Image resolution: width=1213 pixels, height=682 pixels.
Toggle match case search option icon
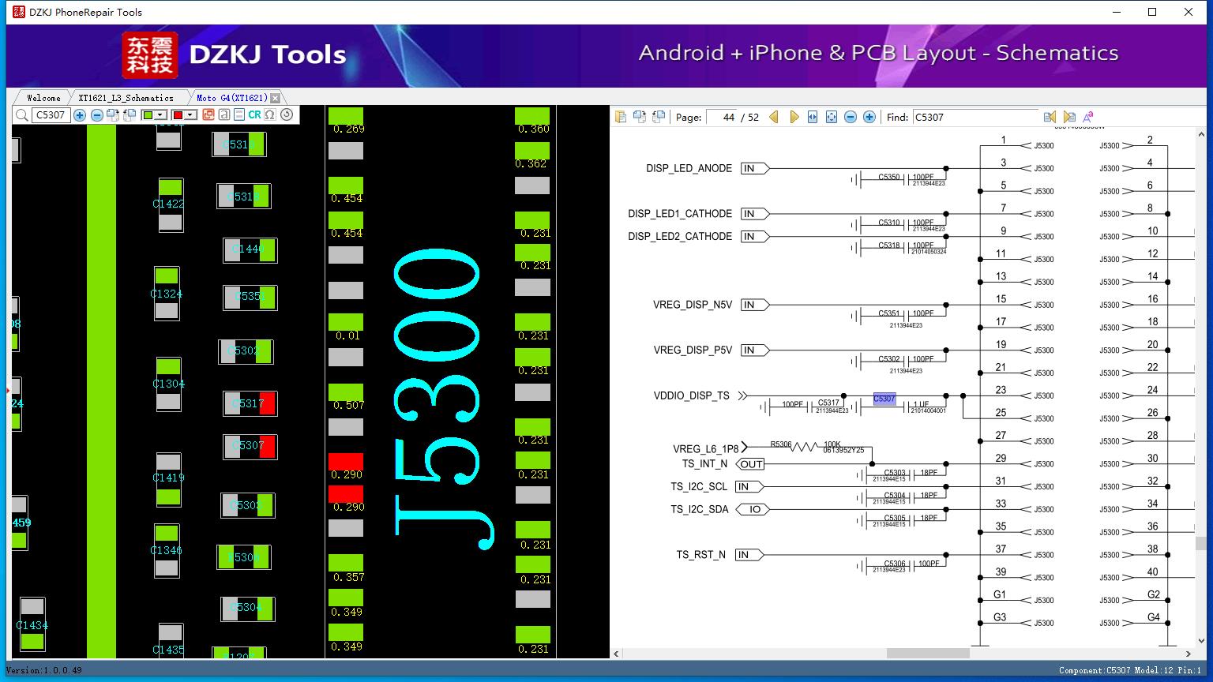[x=1088, y=117]
